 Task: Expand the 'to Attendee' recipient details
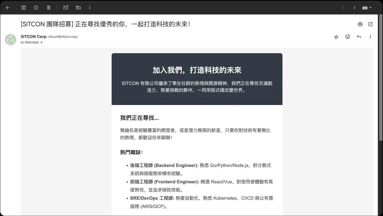pos(41,42)
